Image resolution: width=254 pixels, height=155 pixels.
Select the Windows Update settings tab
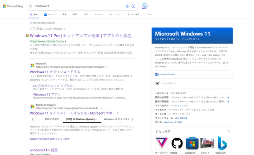[x=81, y=119]
